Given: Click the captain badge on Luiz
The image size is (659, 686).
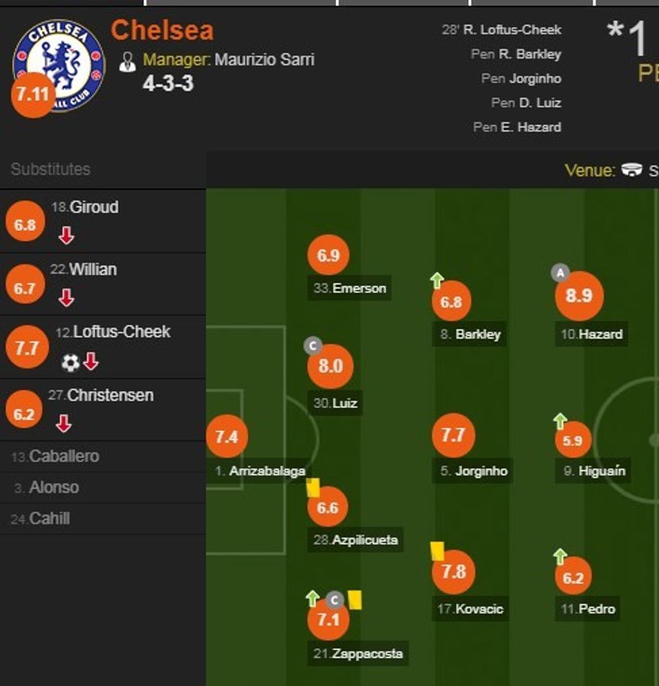Looking at the screenshot, I should [312, 346].
